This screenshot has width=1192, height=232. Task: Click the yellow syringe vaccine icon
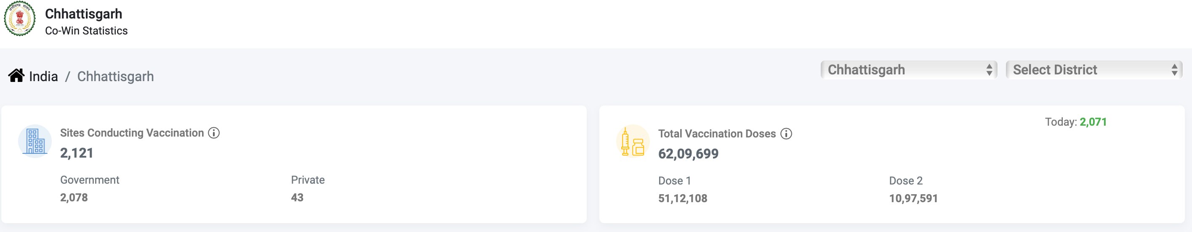[633, 141]
